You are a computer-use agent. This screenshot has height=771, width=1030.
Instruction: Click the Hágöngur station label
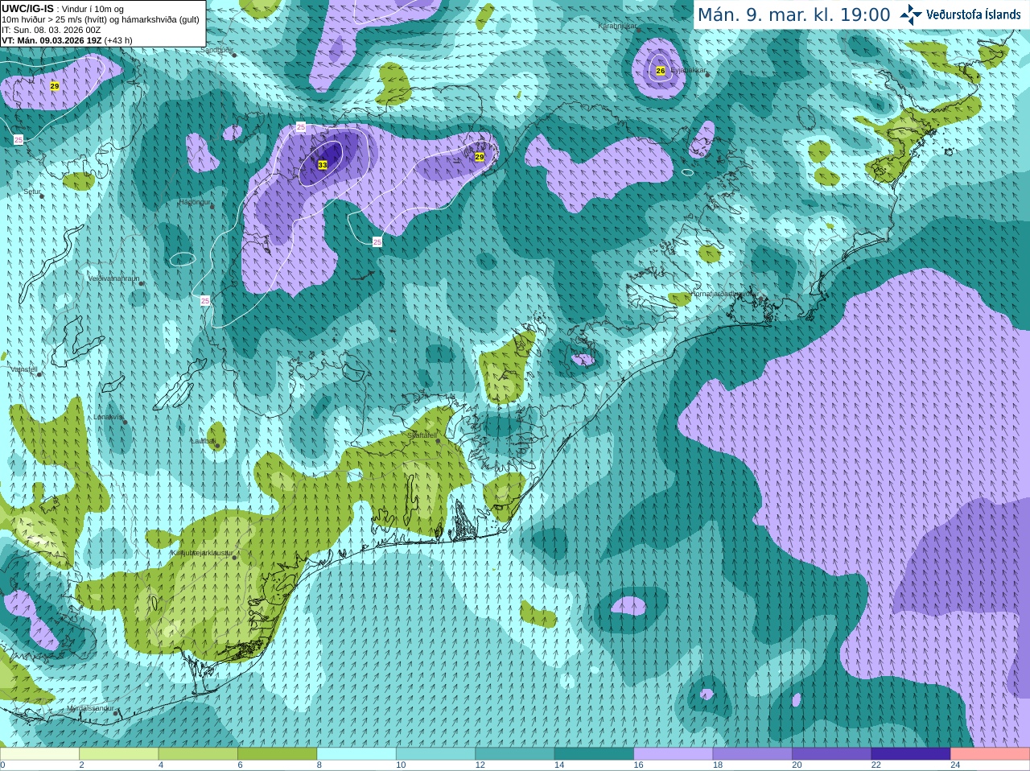[195, 202]
